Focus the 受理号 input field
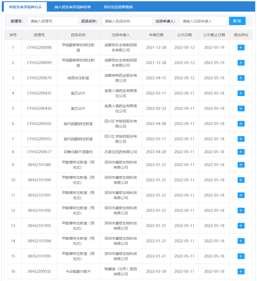This screenshot has height=281, width=257. pos(53,21)
